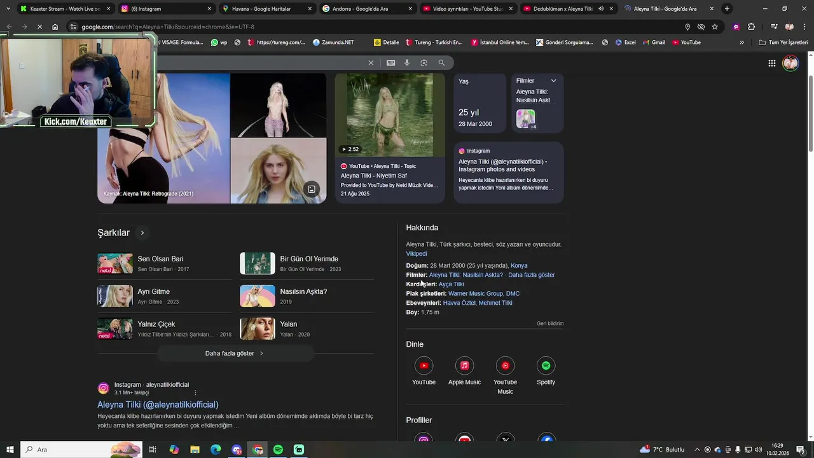Open the Yalan song
Screen dimensions: 814x458
tap(307, 328)
